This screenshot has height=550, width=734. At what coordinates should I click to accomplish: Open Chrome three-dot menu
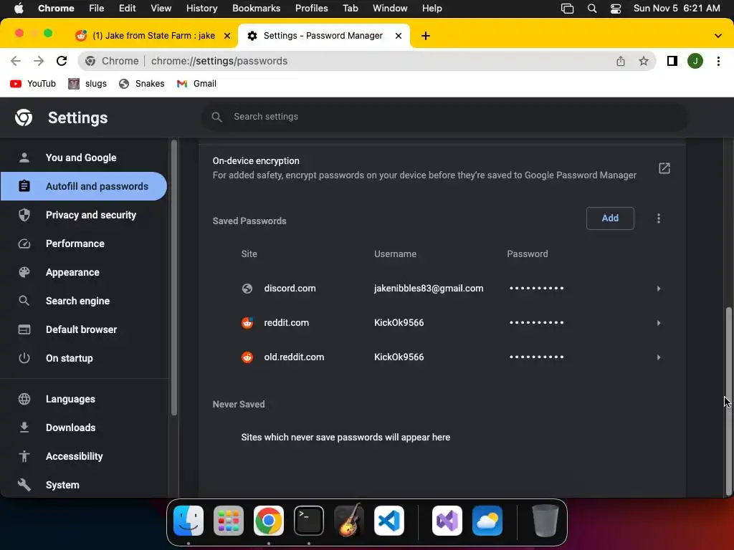click(718, 61)
